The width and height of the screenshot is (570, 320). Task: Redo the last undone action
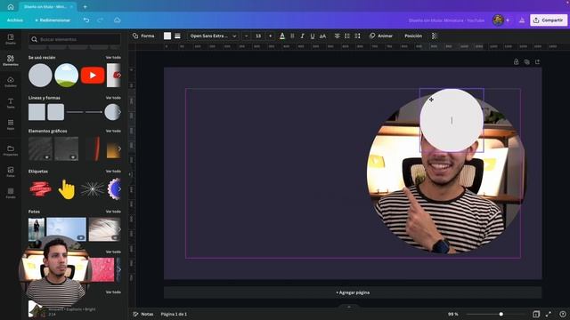click(101, 20)
